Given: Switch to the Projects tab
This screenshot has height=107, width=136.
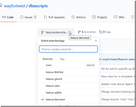Looking at the screenshot, I should point(100,17).
